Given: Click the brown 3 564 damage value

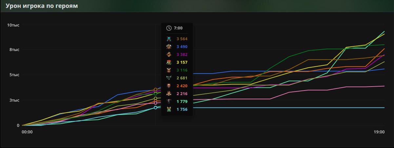Looking at the screenshot, I should pyautogui.click(x=182, y=39).
